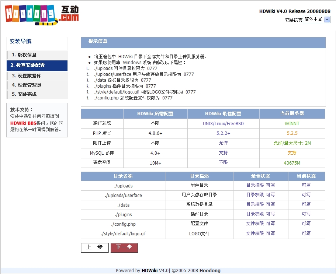Viewport: 336px width, 274px height.
Task: Click the 用户头像存放目录 description cell
Action: click(x=200, y=195)
